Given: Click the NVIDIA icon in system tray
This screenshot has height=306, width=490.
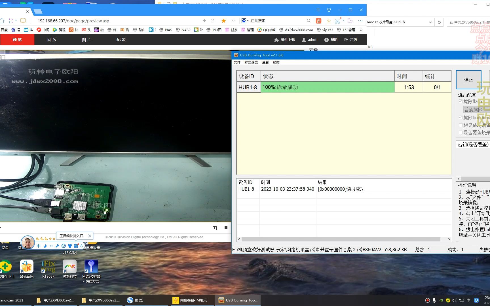Looking at the screenshot, I should click(441, 300).
